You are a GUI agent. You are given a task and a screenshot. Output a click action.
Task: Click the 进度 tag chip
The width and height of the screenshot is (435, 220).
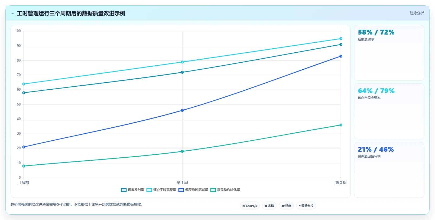[x=286, y=206]
